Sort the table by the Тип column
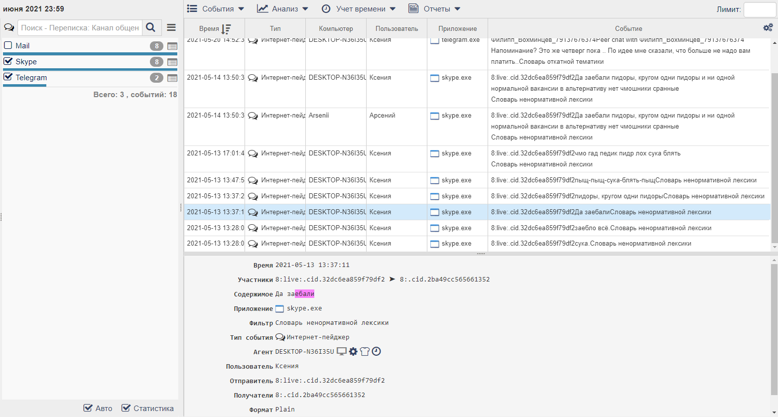778x417 pixels. click(x=275, y=29)
